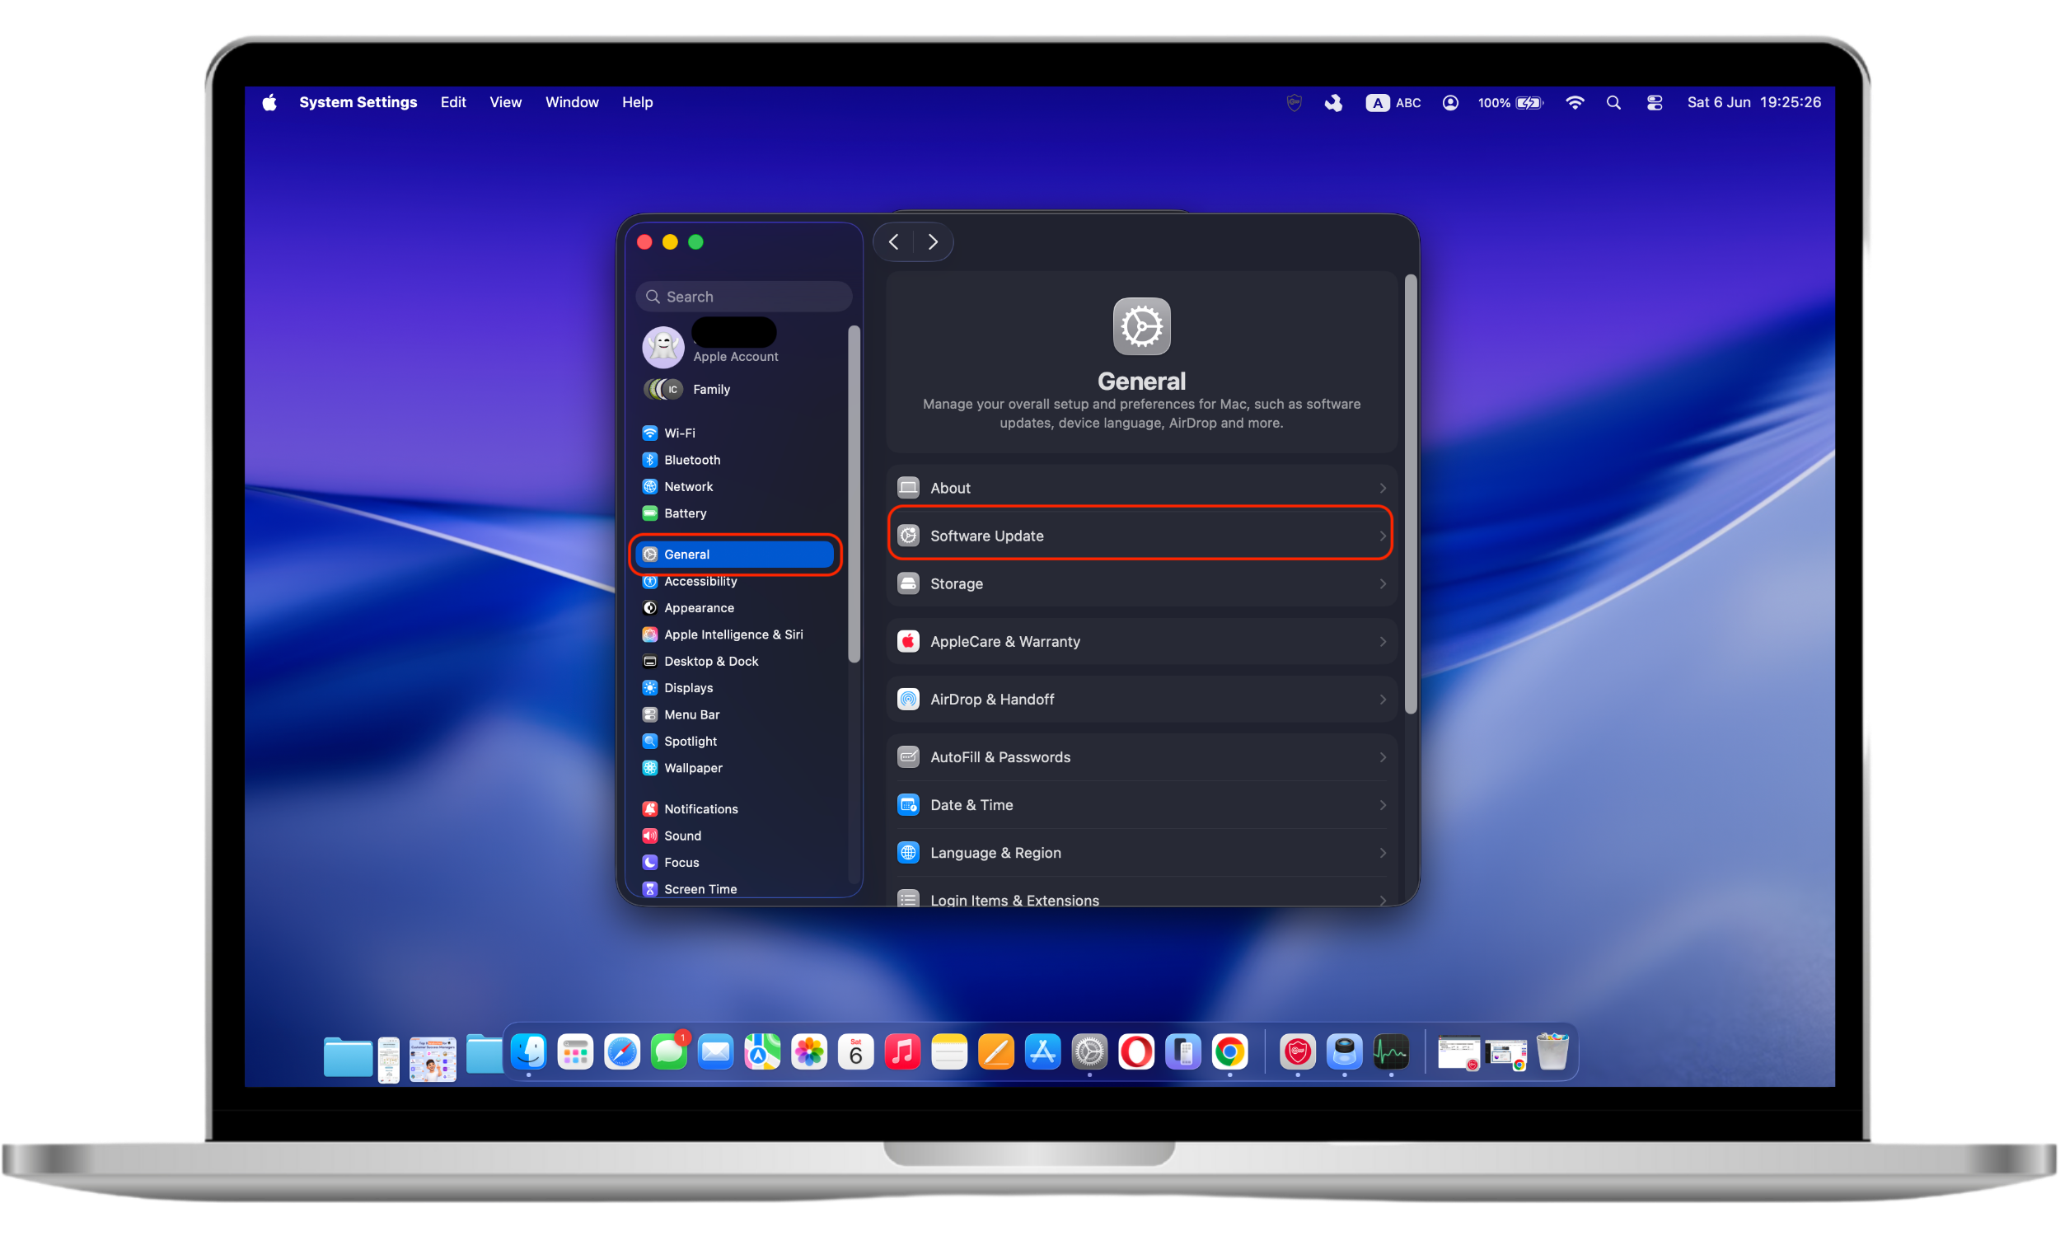Open Language & Region row
The image size is (2060, 1236).
click(x=1140, y=853)
